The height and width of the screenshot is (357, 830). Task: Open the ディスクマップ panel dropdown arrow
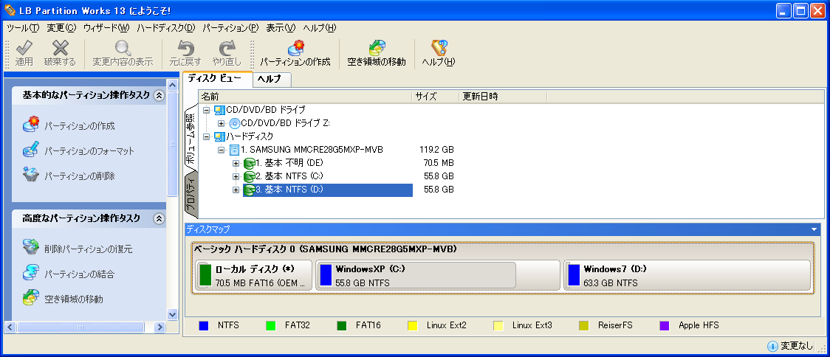click(814, 229)
